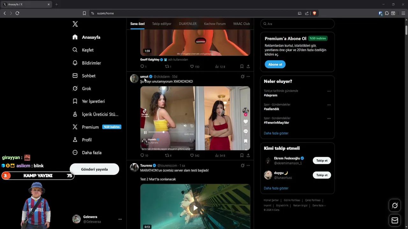Ask Grok about umut's post
This screenshot has height=229, width=408.
[243, 77]
